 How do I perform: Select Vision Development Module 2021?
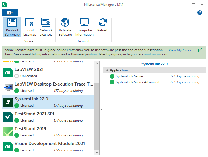50,144
